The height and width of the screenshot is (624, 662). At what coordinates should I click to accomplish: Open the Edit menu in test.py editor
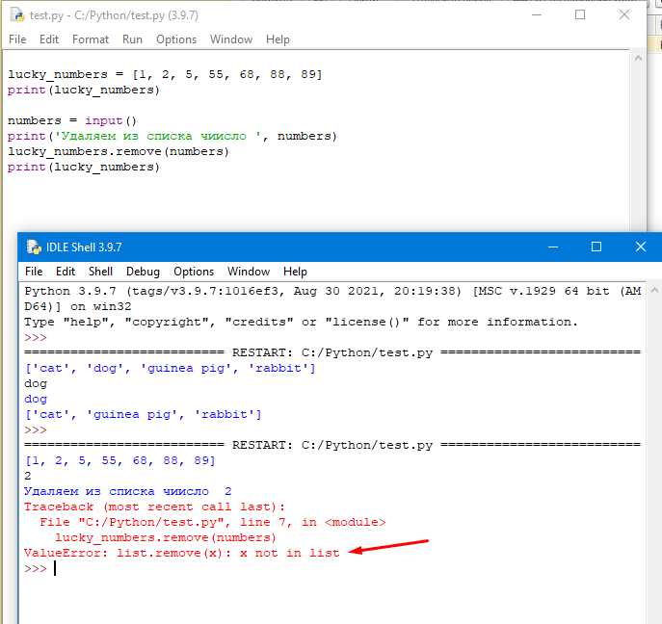[49, 39]
